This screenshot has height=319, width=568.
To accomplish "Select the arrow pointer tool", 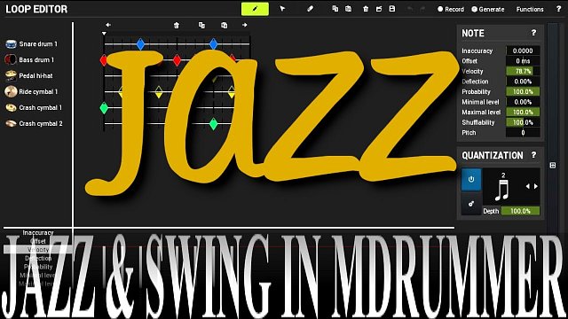I will point(282,9).
